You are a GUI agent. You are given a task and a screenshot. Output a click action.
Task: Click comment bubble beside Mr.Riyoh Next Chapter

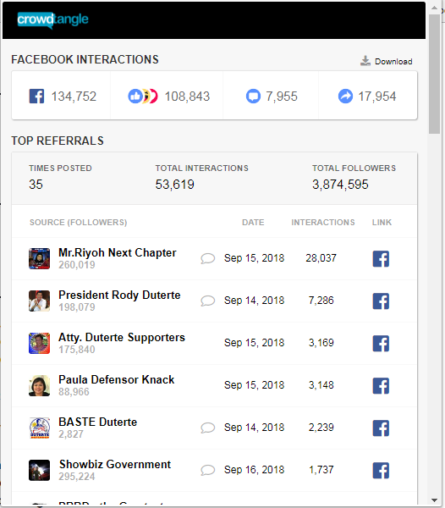pyautogui.click(x=208, y=258)
